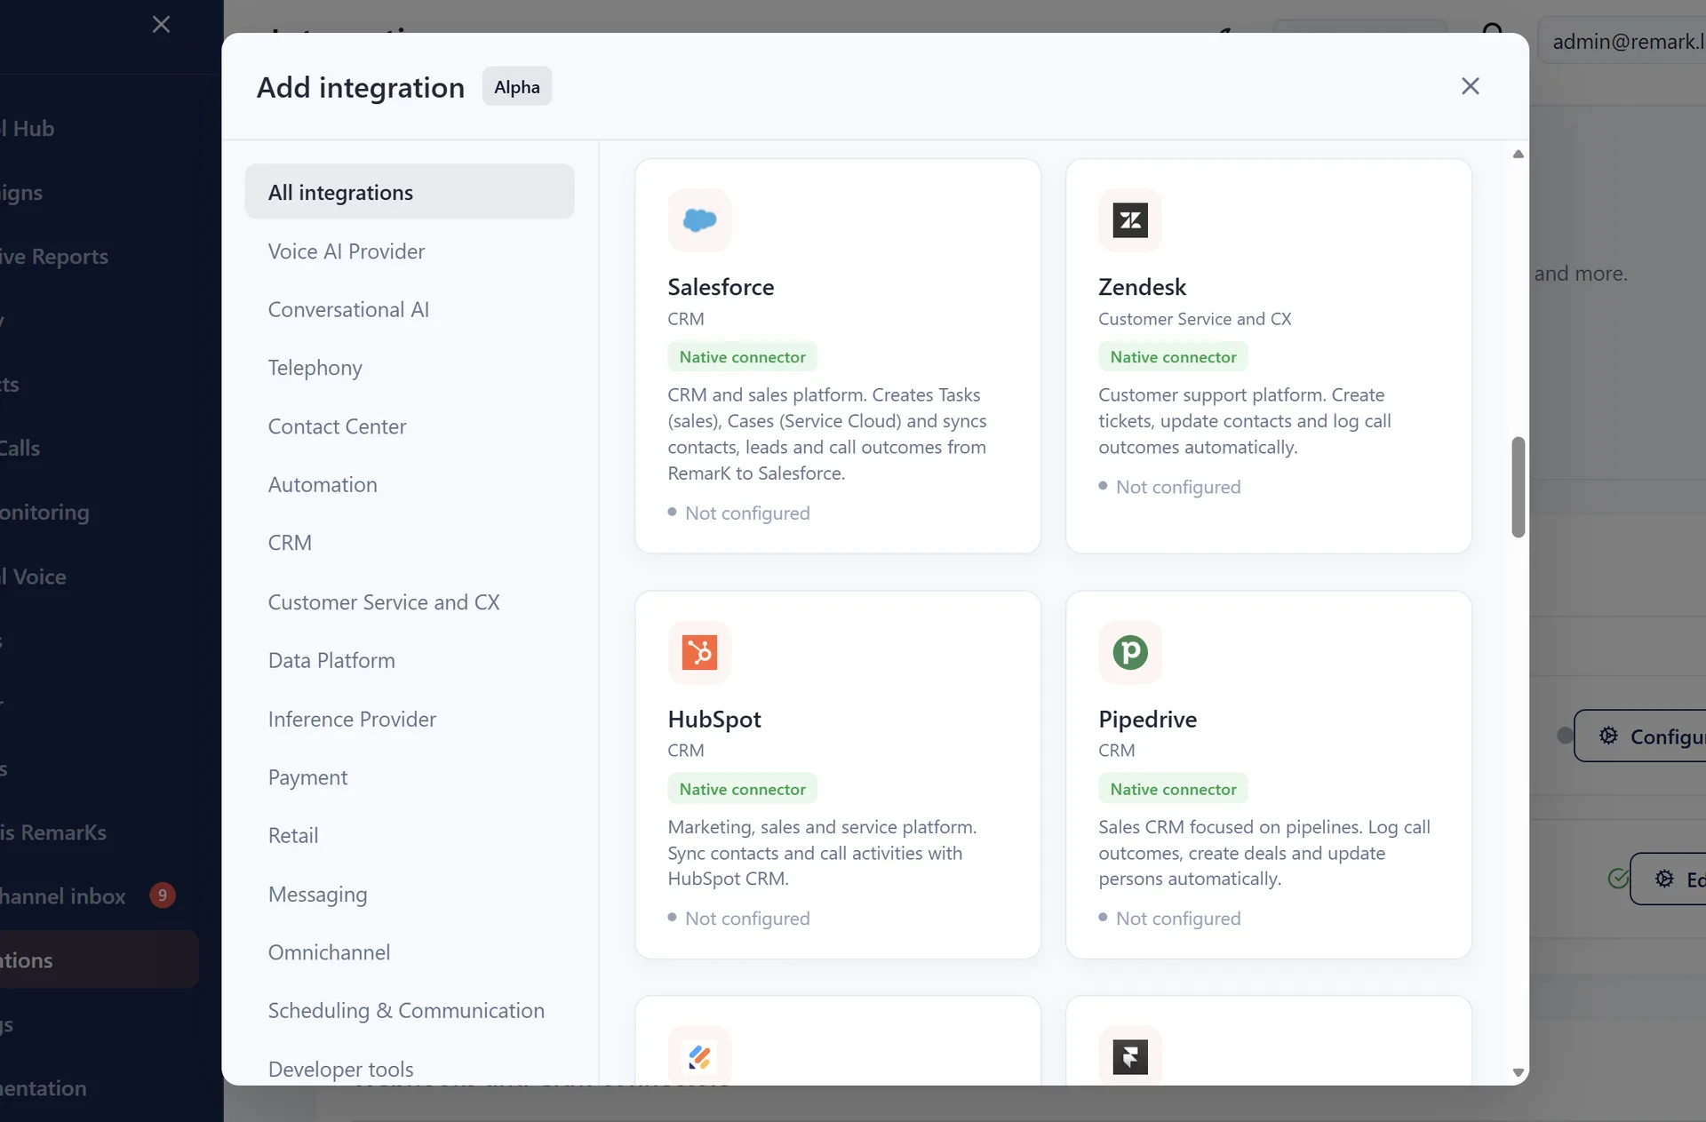1706x1122 pixels.
Task: Close the sidebar with the X icon
Action: [x=161, y=24]
